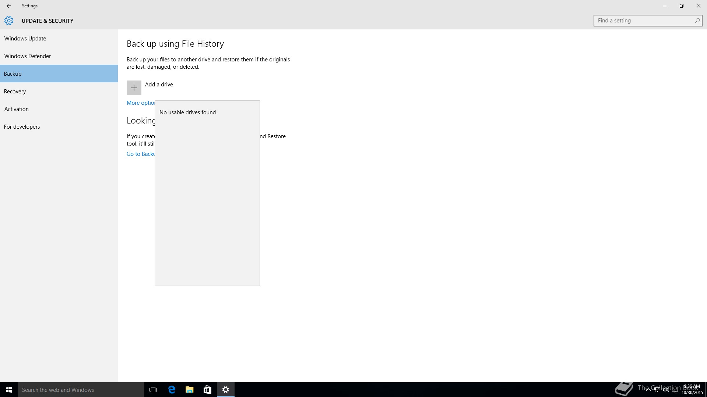Click the No usable drives found message
Screen dimensions: 707x397
tap(187, 112)
